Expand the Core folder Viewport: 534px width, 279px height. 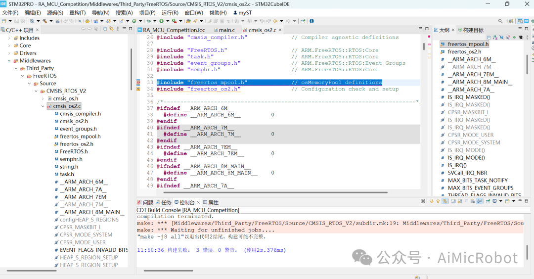(9, 46)
